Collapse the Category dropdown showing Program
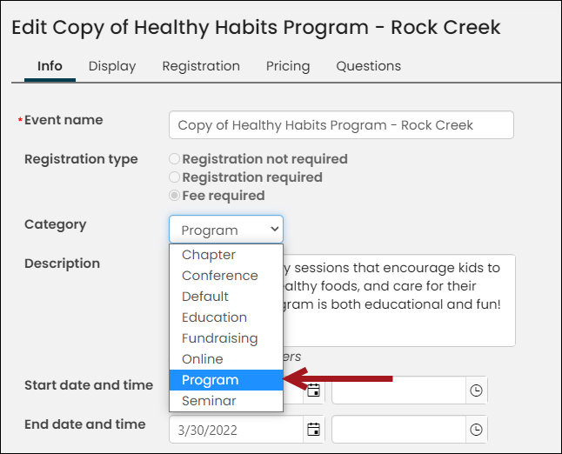This screenshot has height=454, width=562. (x=226, y=230)
